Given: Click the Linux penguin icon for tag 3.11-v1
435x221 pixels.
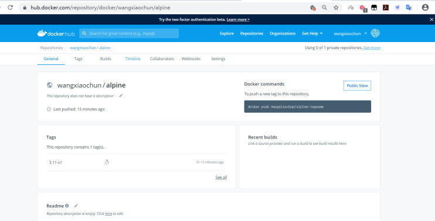Looking at the screenshot, I should click(107, 163).
